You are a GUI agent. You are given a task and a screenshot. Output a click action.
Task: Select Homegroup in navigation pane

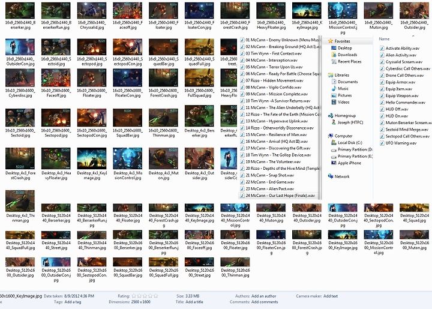[342, 116]
